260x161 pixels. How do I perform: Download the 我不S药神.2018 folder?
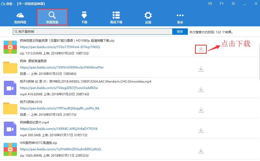click(x=201, y=110)
